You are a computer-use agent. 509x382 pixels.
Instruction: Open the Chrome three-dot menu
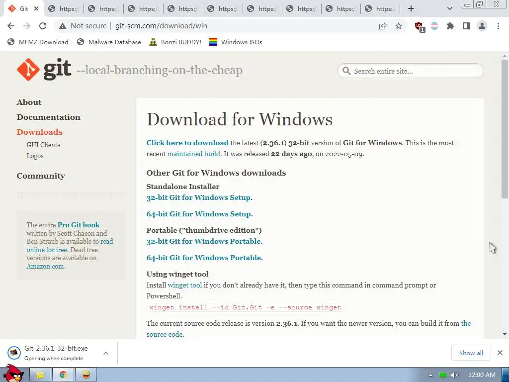click(x=498, y=26)
